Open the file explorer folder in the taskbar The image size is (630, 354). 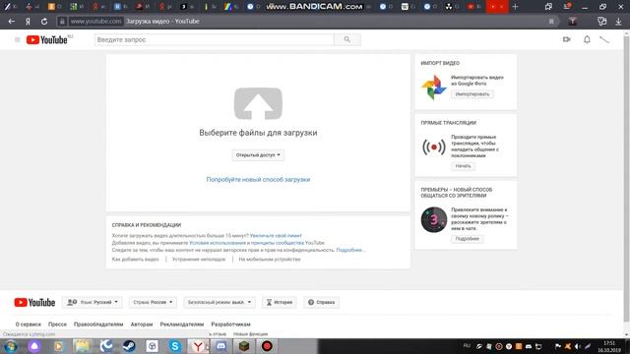(83, 346)
